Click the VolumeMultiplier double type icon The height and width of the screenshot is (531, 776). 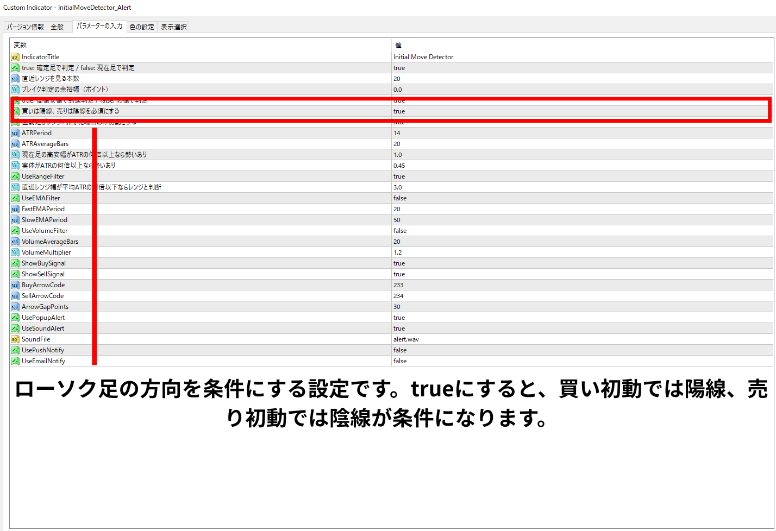[15, 252]
